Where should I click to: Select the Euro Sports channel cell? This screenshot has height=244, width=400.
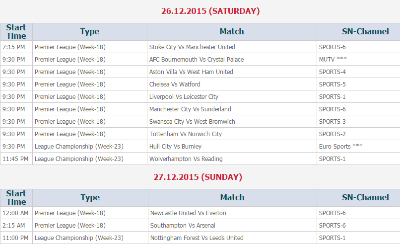tap(340, 147)
